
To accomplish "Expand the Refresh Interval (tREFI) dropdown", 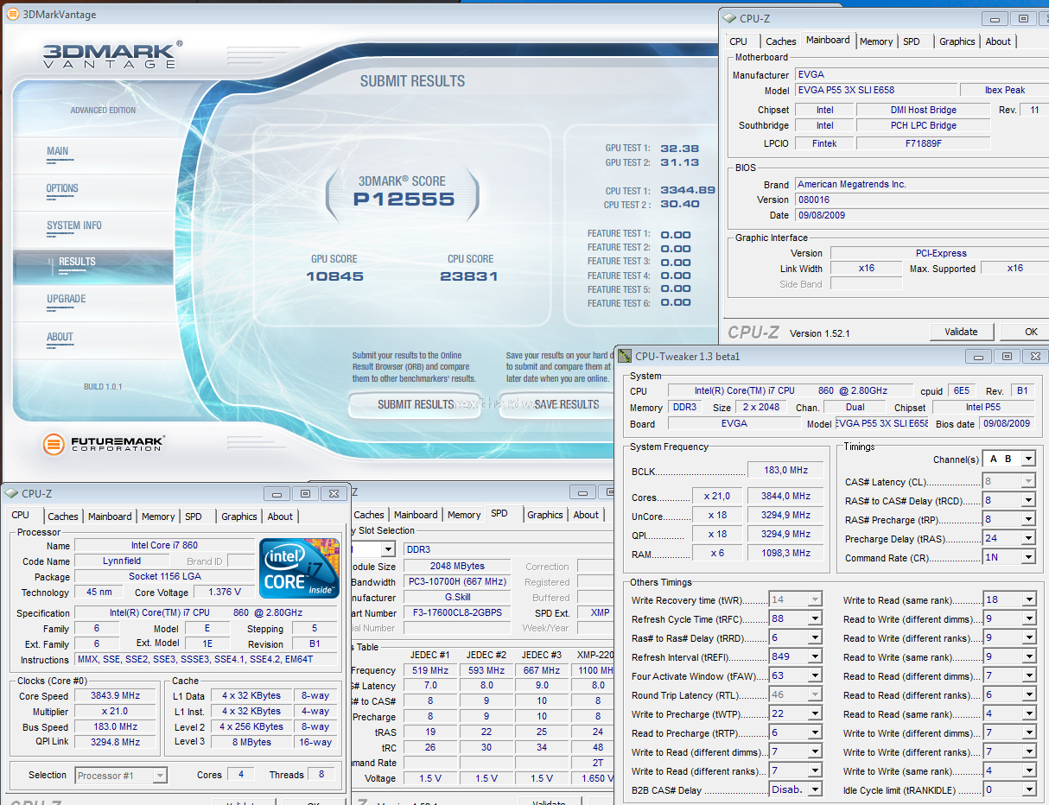I will (x=815, y=656).
